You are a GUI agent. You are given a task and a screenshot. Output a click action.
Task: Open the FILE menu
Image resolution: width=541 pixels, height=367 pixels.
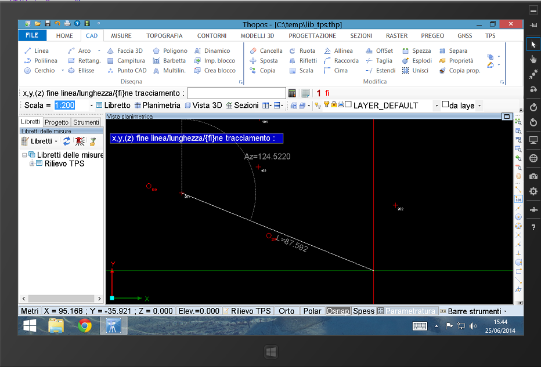pyautogui.click(x=32, y=35)
